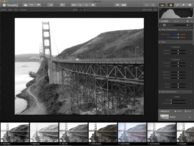
Task: Open the Zoom percentage dropdown arrow
Action: (x=84, y=10)
